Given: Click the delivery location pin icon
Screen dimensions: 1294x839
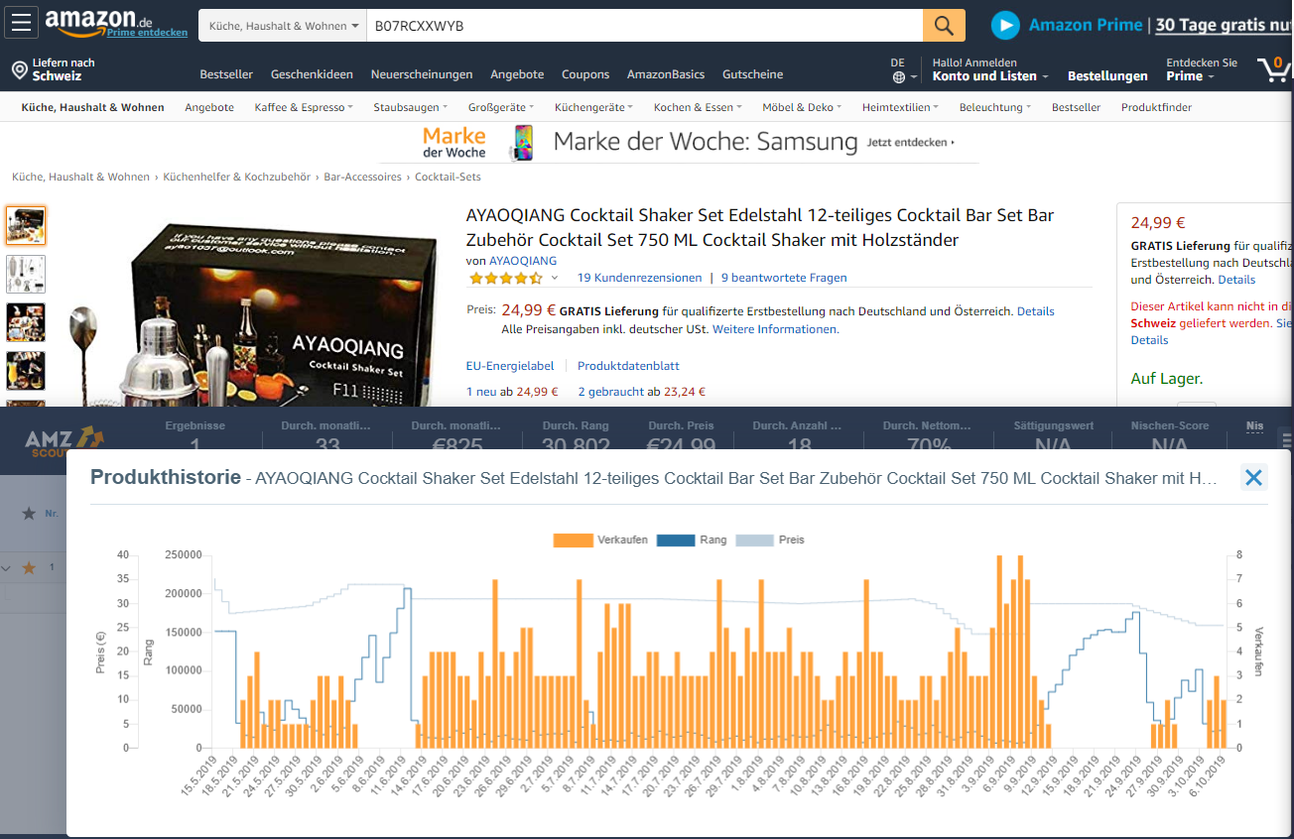Looking at the screenshot, I should coord(19,69).
